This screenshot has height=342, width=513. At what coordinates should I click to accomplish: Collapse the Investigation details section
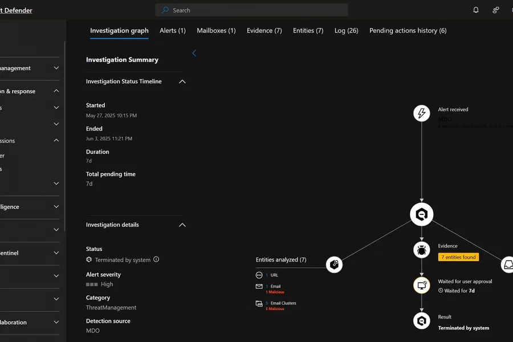click(182, 225)
